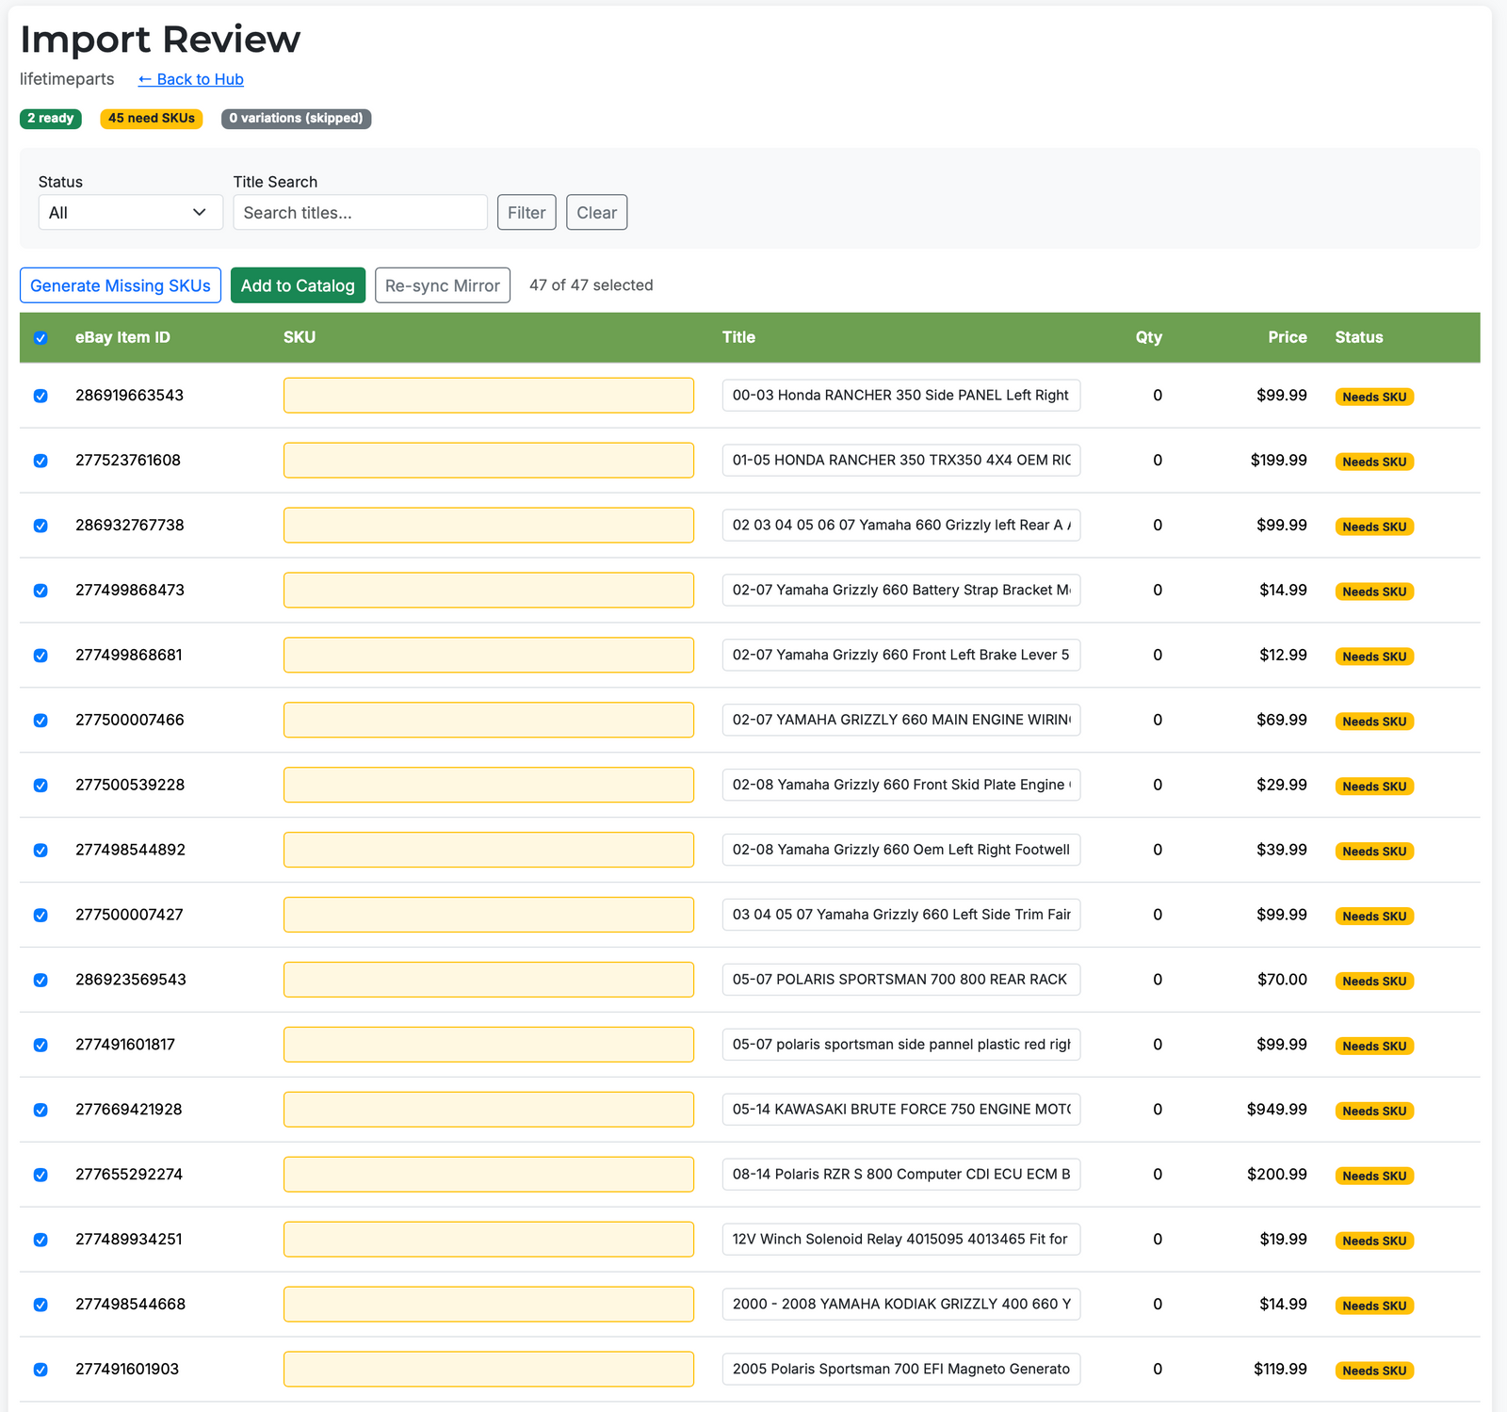Uncheck the row for eBay item 286919663543
Image resolution: width=1507 pixels, height=1412 pixels.
click(x=41, y=396)
